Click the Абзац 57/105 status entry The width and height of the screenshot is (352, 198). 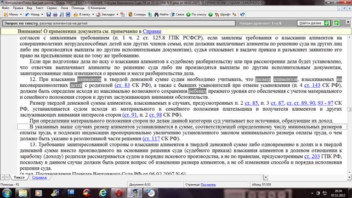coord(262,184)
